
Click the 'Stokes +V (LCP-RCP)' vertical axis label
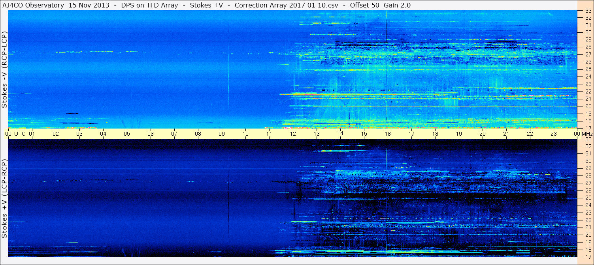click(4, 199)
